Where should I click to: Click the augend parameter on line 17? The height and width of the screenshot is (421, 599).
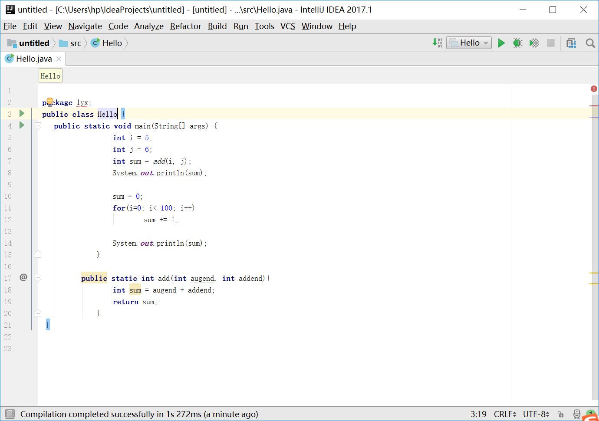(x=202, y=278)
